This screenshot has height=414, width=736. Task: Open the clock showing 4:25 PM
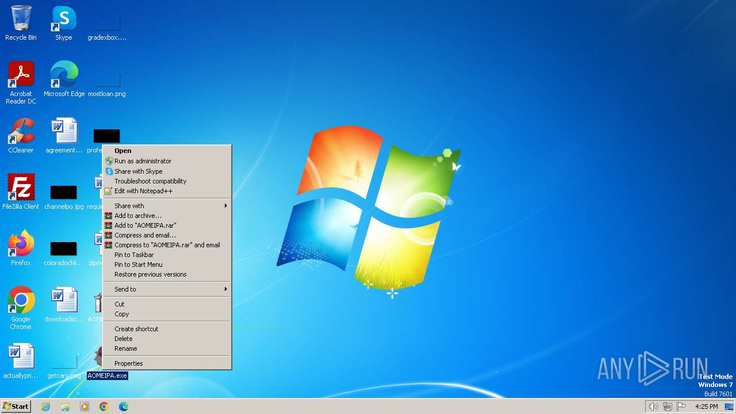click(x=706, y=407)
